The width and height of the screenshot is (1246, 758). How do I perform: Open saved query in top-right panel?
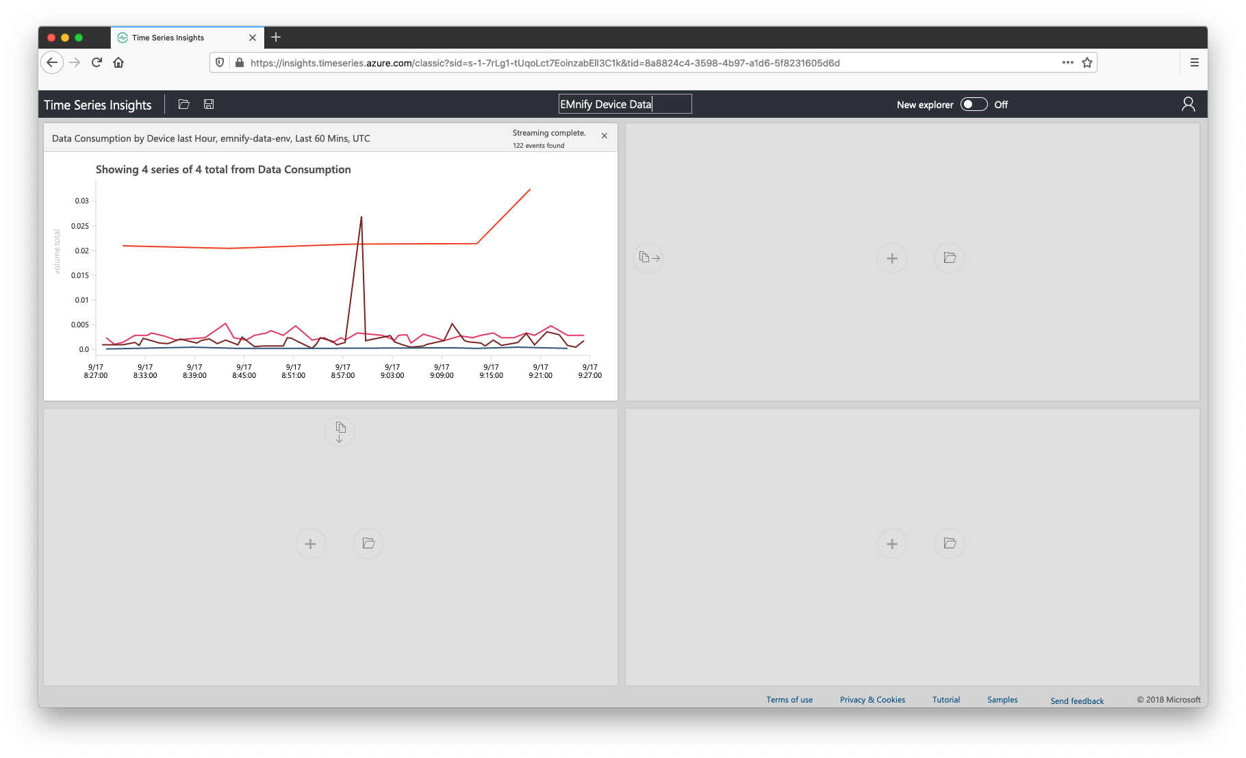click(x=950, y=258)
